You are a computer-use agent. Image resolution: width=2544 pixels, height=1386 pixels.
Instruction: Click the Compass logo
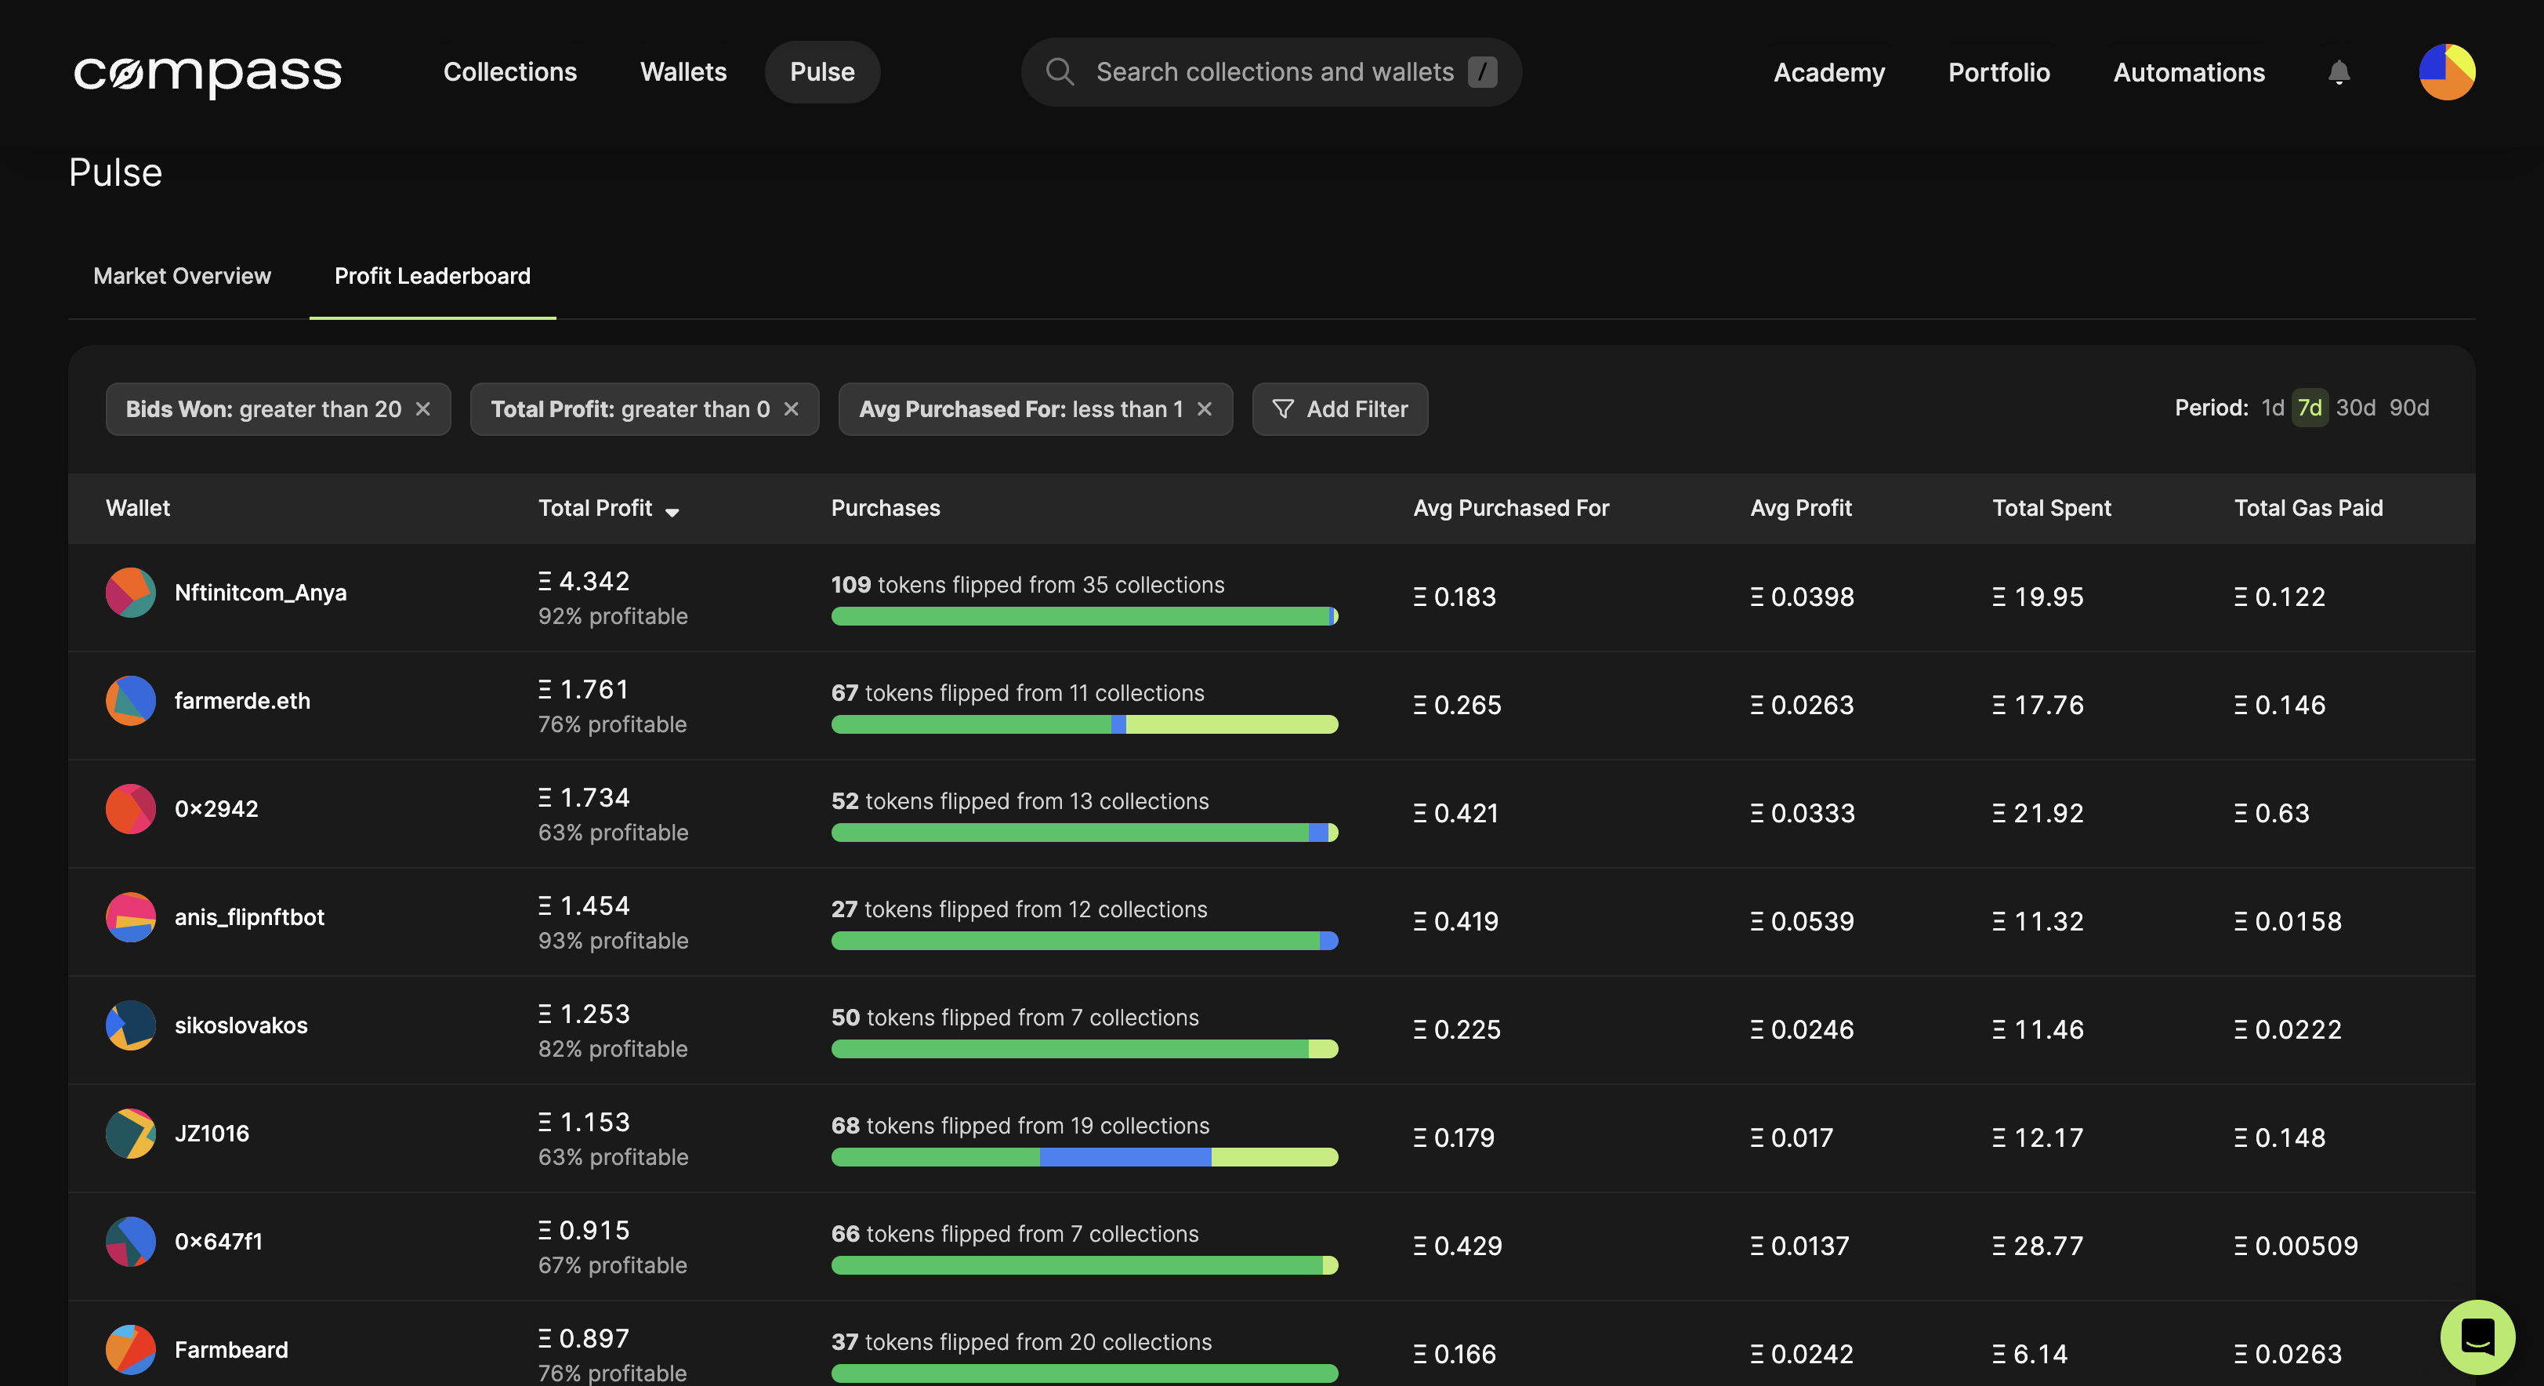pyautogui.click(x=208, y=72)
